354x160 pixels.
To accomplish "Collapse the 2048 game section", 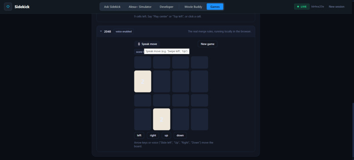I will 101,31.
